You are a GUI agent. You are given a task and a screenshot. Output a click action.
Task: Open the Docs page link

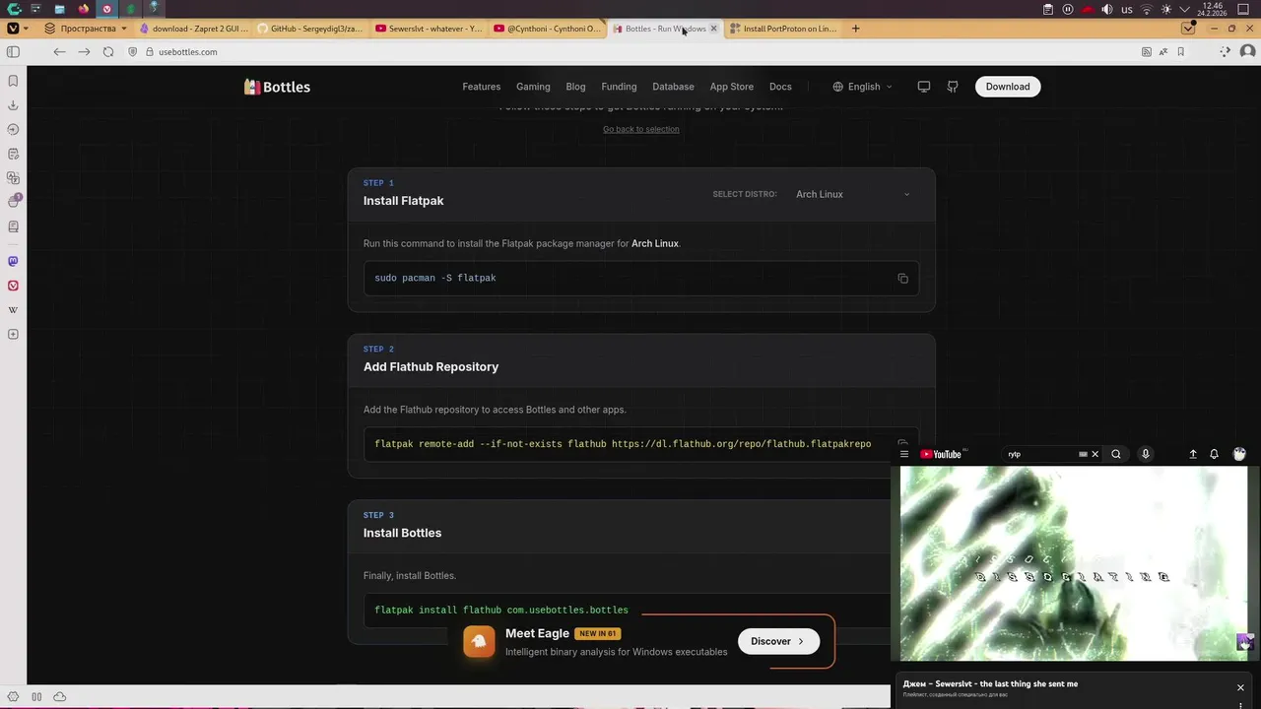coord(780,87)
